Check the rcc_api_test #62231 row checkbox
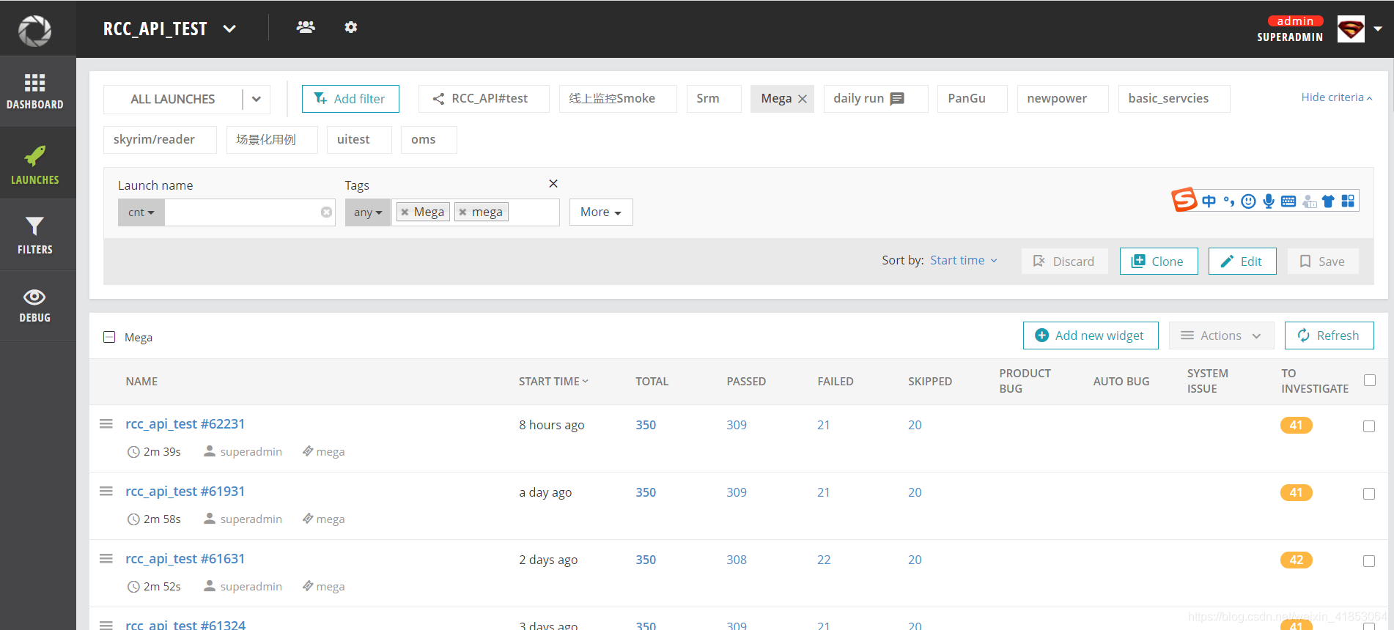 point(1369,426)
